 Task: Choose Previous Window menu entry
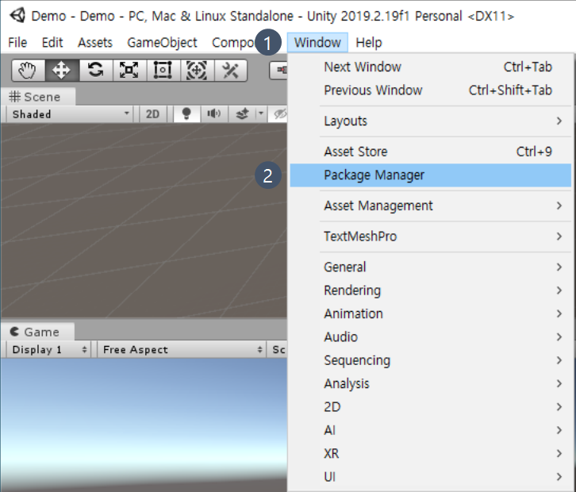tap(431, 90)
